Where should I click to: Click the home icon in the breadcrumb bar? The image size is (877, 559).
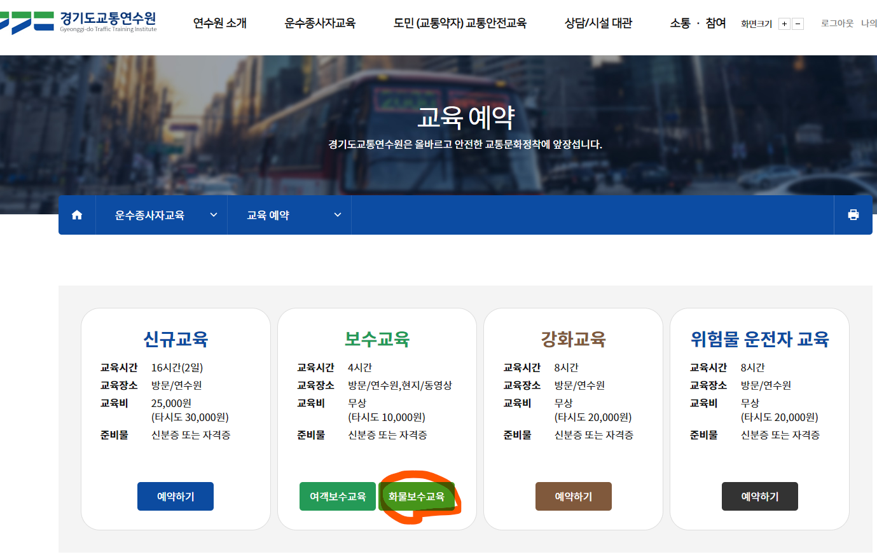76,215
